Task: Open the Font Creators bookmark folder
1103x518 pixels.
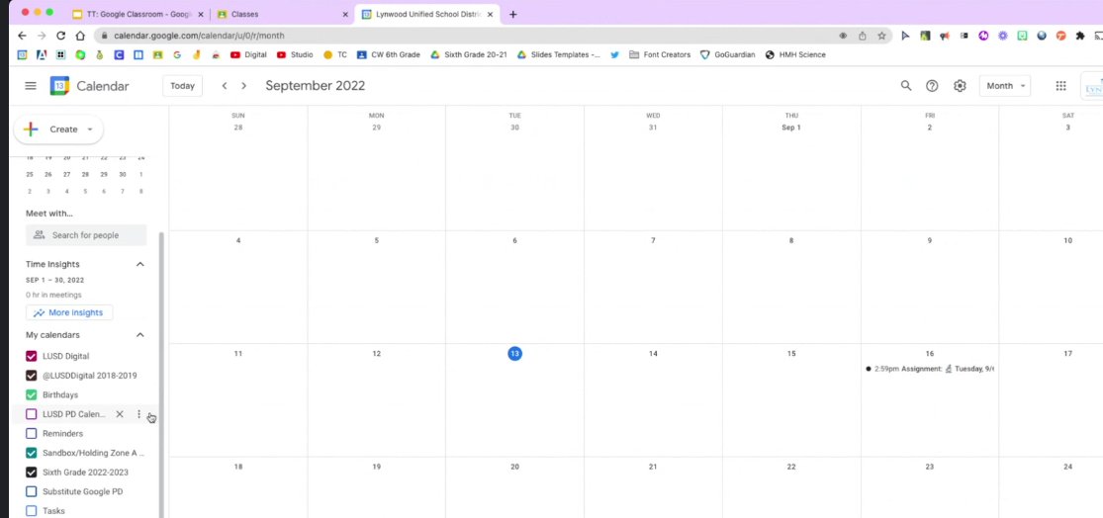Action: pyautogui.click(x=660, y=54)
